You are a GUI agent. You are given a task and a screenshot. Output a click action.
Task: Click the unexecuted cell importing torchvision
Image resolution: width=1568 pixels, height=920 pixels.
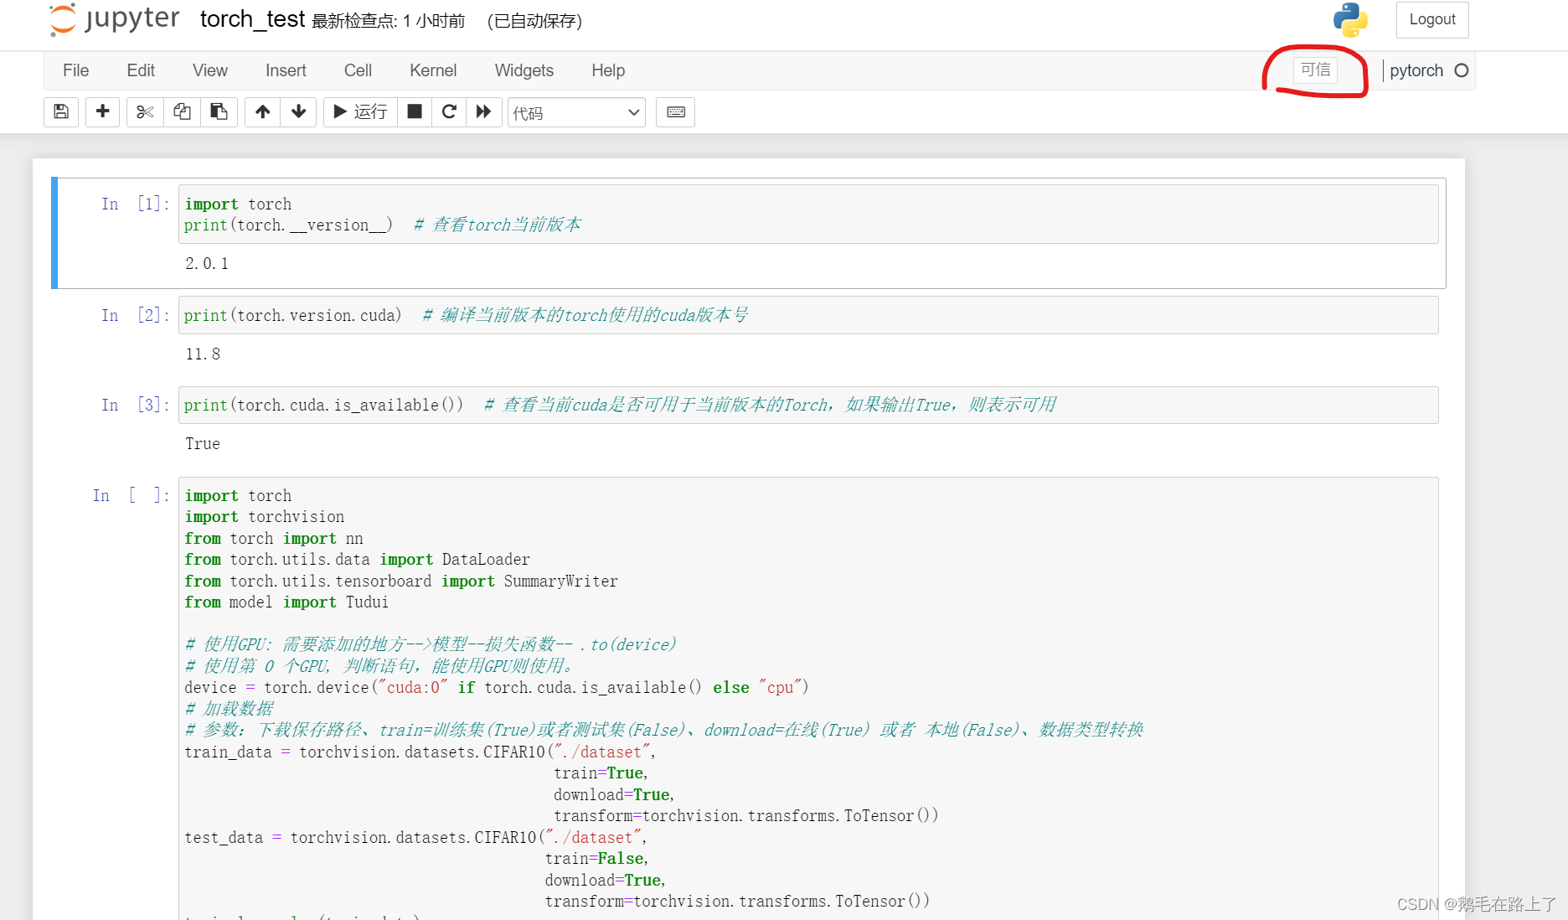808,698
